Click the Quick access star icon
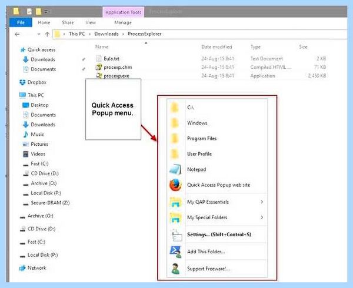The image size is (353, 288). 22,50
